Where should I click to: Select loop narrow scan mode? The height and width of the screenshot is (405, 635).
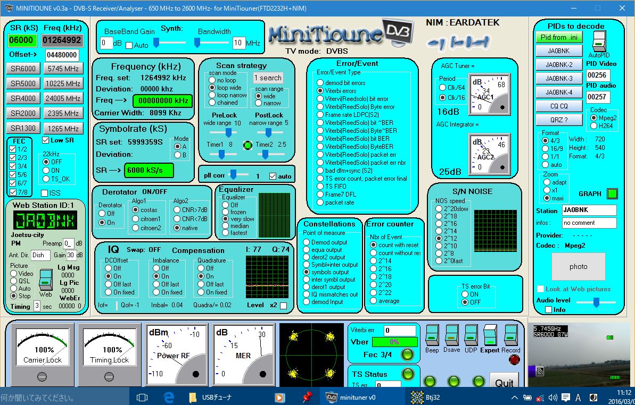coord(212,95)
